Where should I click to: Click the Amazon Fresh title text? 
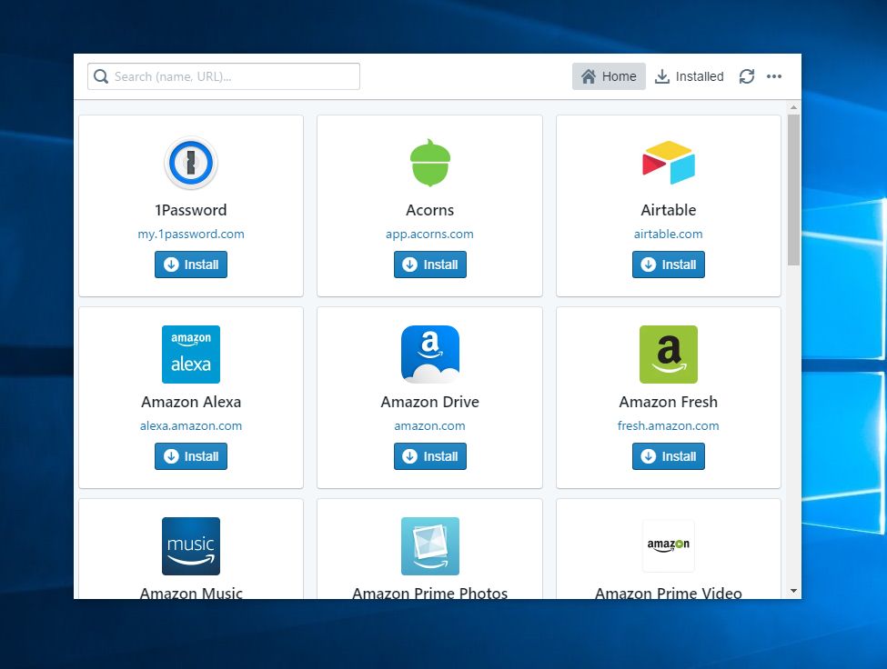668,402
